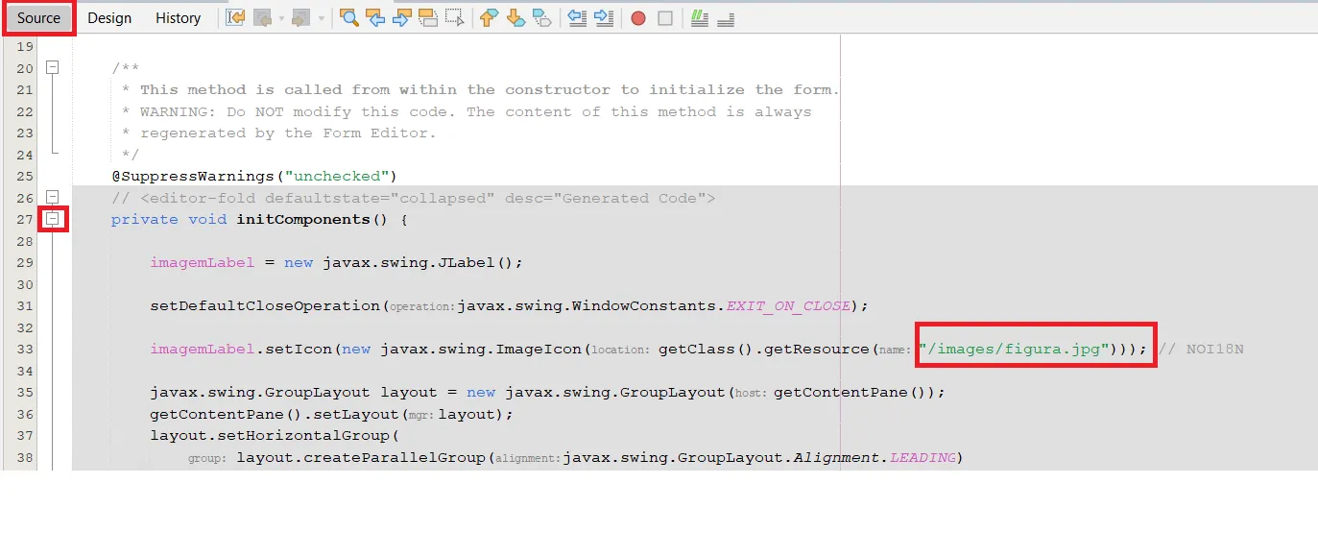
Task: Toggle Highlight Search in the editor toolbar
Action: [x=428, y=17]
